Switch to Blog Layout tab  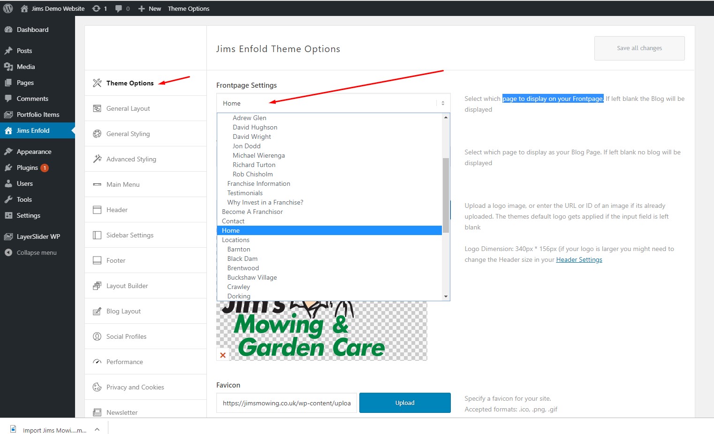click(145, 311)
